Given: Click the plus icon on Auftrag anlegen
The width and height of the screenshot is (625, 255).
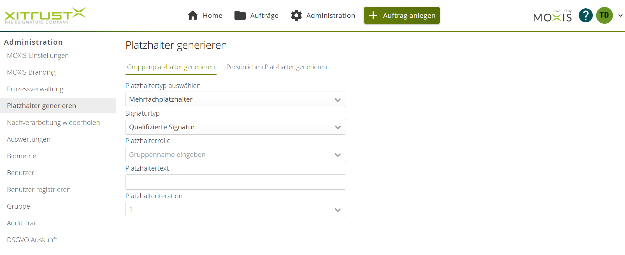Looking at the screenshot, I should pyautogui.click(x=373, y=15).
